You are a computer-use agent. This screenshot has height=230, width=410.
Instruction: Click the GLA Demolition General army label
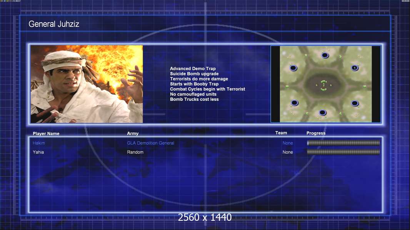click(150, 143)
